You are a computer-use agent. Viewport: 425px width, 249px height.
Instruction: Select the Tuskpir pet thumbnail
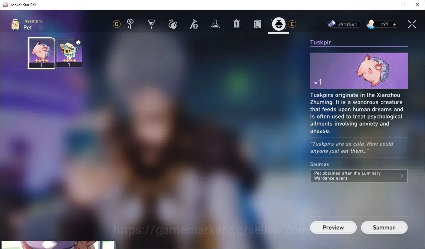[x=42, y=53]
